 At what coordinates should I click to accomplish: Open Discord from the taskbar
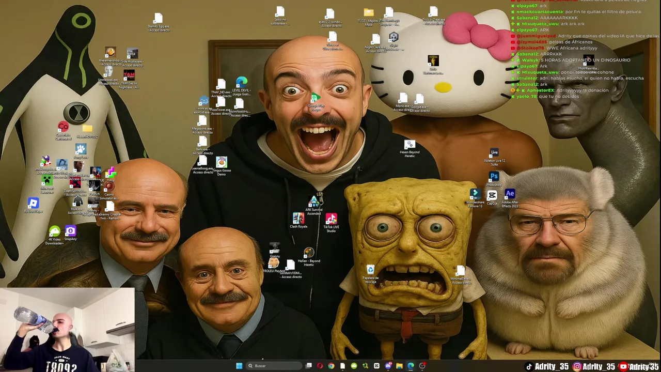coord(388,366)
